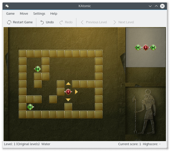Open the Settings menu

[x=39, y=14]
